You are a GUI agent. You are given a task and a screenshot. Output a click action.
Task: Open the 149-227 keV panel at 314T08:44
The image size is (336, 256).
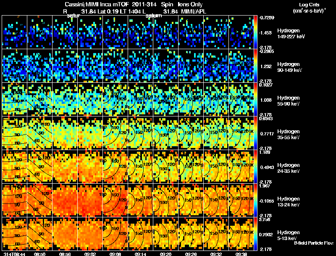coord(14,32)
